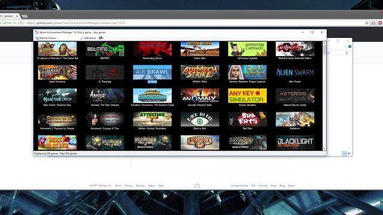
Task: Open GitHub footer About link
Action: 291,186
